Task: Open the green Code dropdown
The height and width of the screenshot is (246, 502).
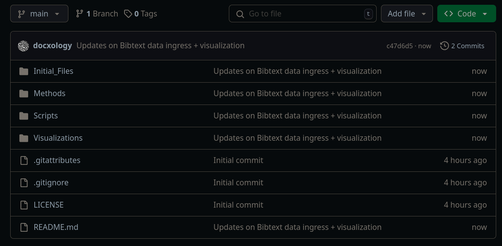Action: (466, 14)
